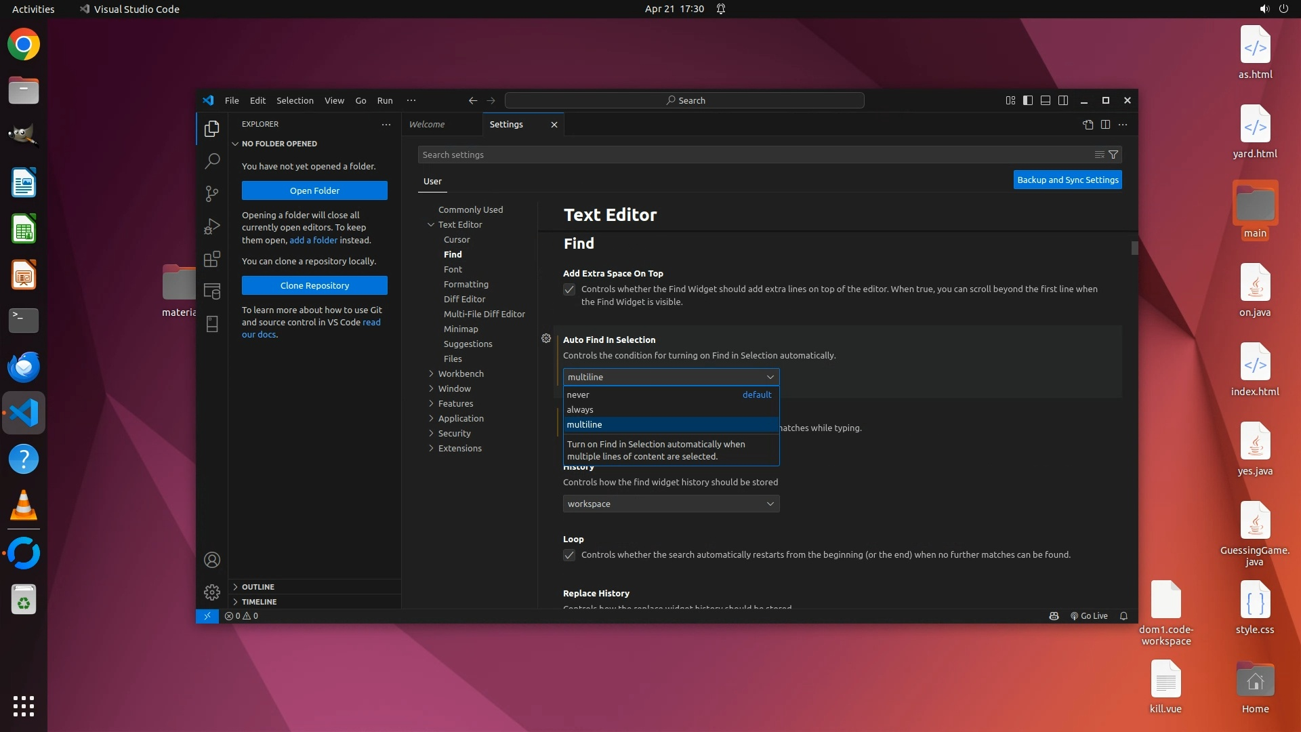Click the Clone Repository button
The height and width of the screenshot is (732, 1301).
point(314,285)
